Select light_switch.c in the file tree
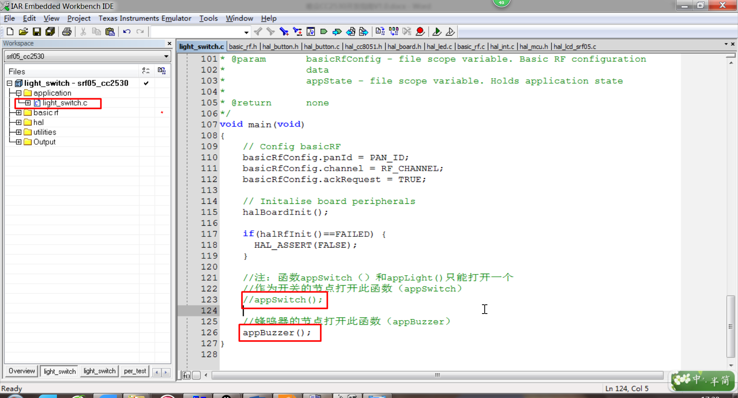 [65, 103]
